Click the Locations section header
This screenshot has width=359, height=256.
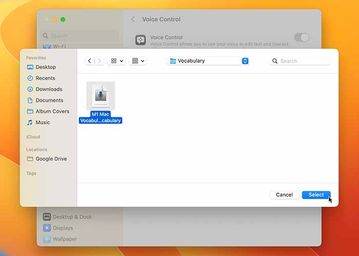coord(36,150)
